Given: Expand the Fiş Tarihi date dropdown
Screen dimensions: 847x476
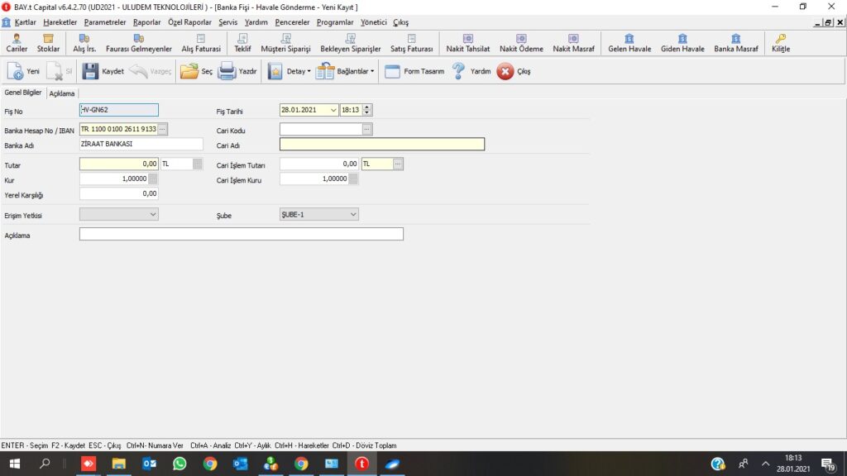Looking at the screenshot, I should 333,110.
